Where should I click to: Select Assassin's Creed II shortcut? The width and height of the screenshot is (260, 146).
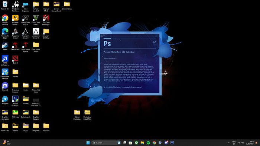pos(26,33)
